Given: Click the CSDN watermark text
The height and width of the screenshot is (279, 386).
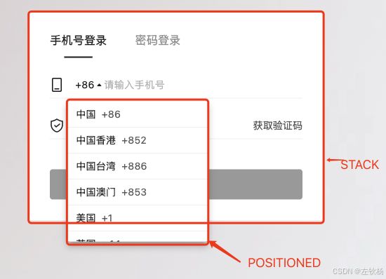Looking at the screenshot, I should click(x=358, y=271).
